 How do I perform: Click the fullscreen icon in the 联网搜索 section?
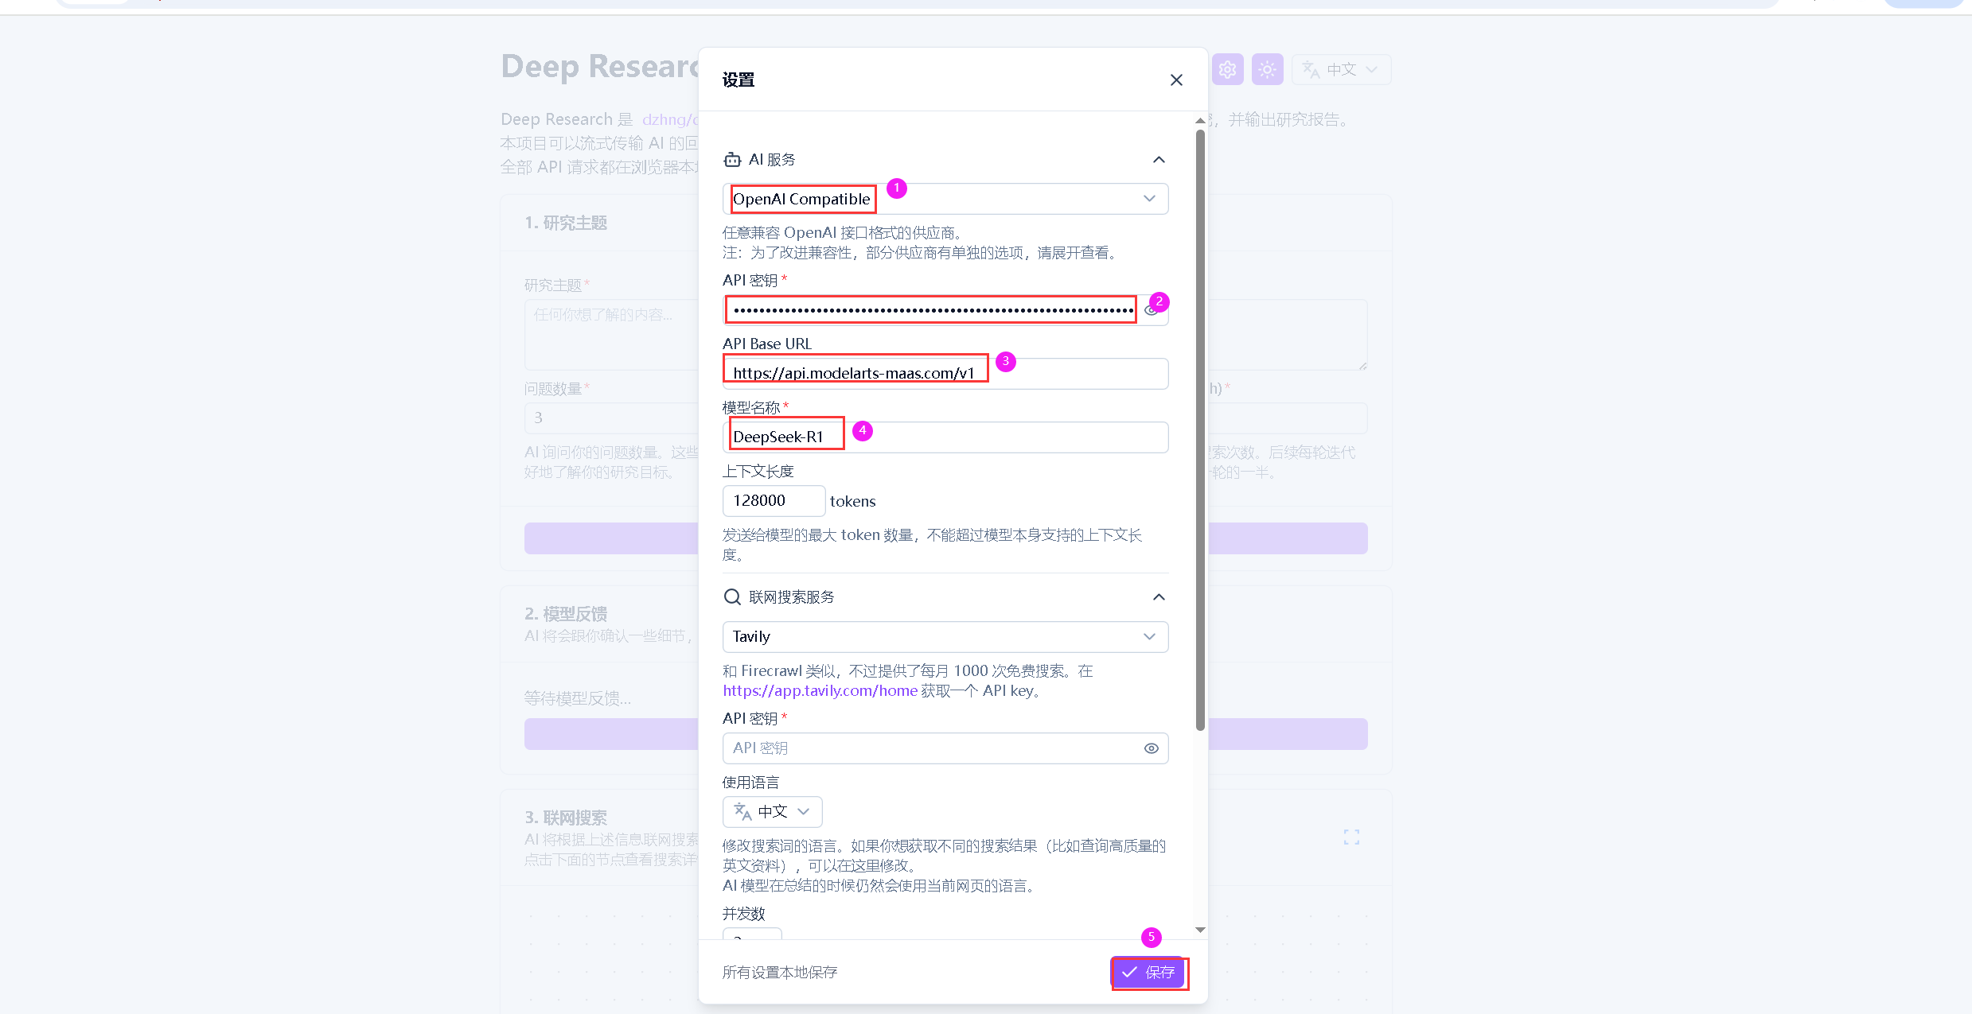tap(1351, 837)
